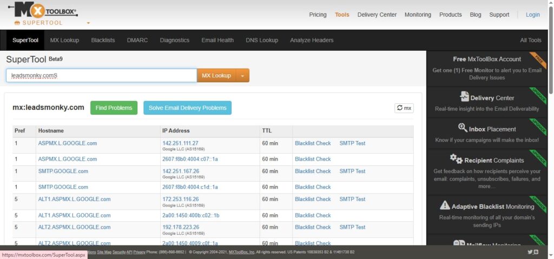Click SMTP Test for 142.251.111.27
This screenshot has height=259, width=554.
point(352,143)
